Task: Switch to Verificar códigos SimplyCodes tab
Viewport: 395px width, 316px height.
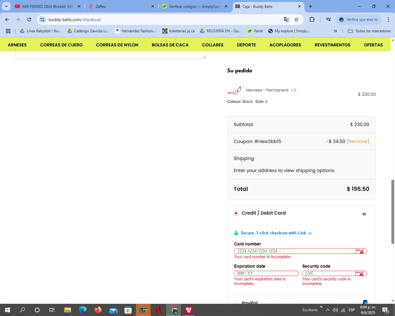Action: (194, 6)
